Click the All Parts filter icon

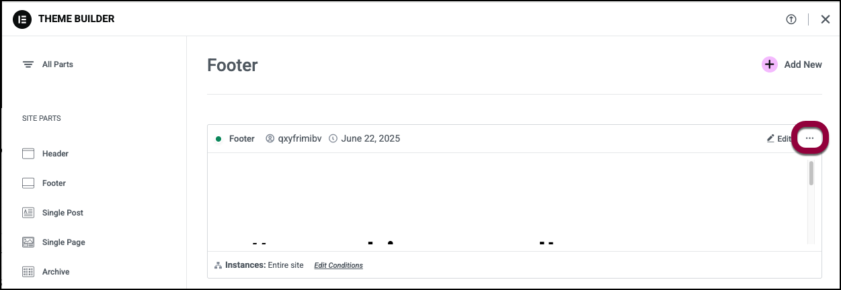click(28, 64)
